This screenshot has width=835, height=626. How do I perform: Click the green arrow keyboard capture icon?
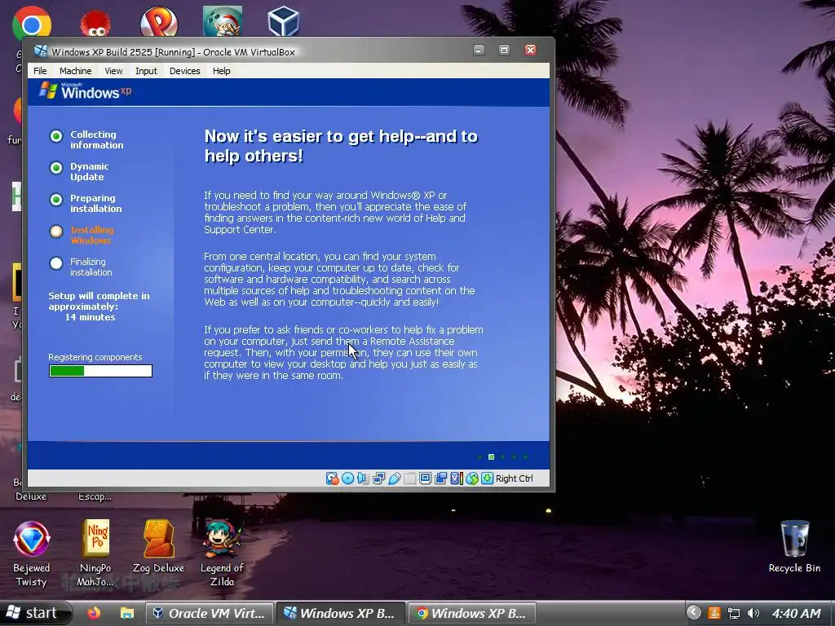pos(487,478)
